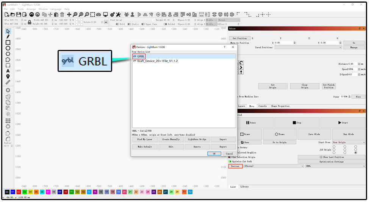The height and width of the screenshot is (202, 369).
Task: Click the Pan/move view arrows icon
Action: pyautogui.click(x=69, y=14)
